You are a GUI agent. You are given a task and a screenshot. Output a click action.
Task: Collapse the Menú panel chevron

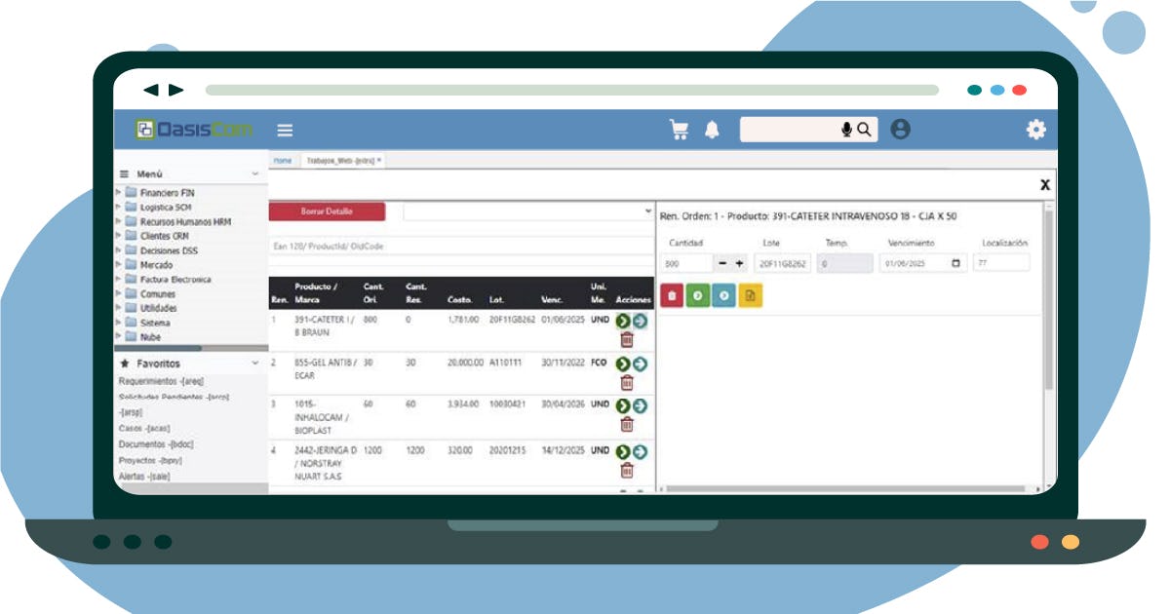[x=255, y=173]
